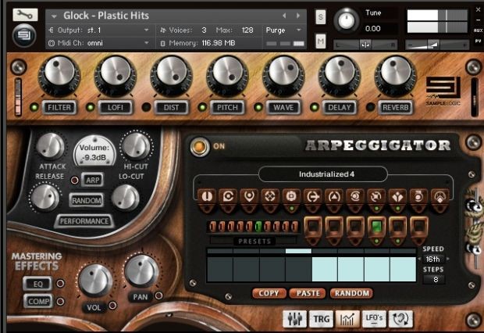This screenshot has width=484, height=333.
Task: Select the map-pin shaped arp effect icon
Action: point(249,196)
